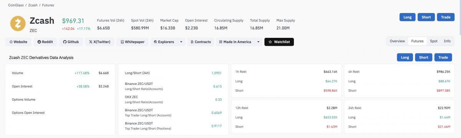
Task: Click the Open Interest +38.58% change
Action: point(83,86)
